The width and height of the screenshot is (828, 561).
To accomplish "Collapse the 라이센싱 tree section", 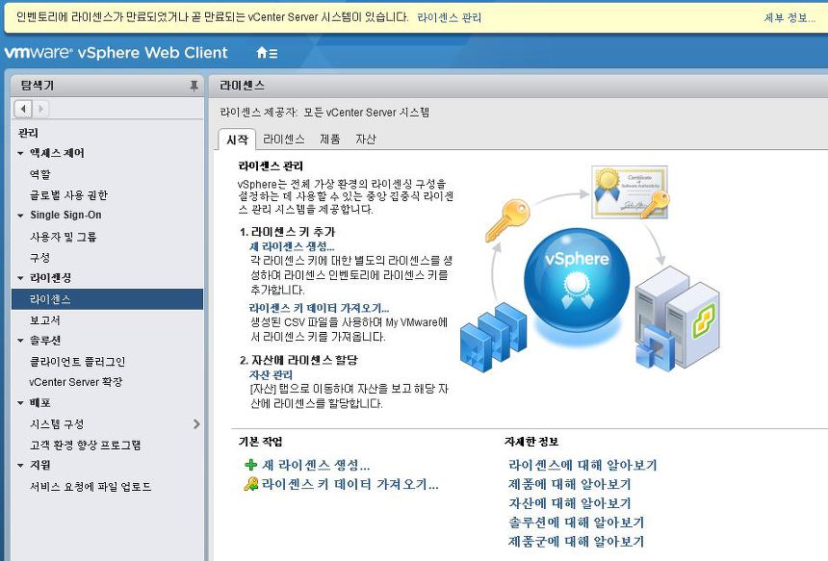I will 20,278.
